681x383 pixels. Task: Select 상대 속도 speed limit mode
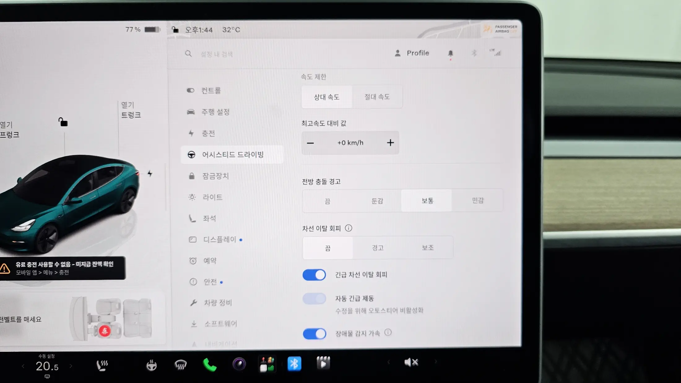[327, 97]
